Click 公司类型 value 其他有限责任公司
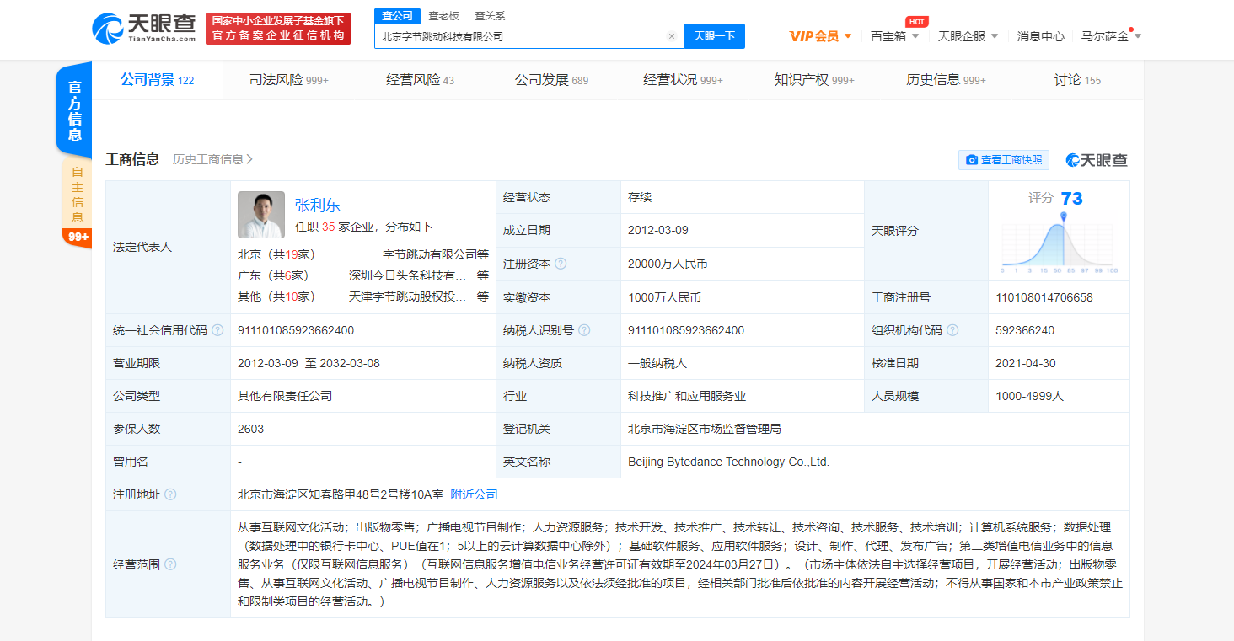 click(x=285, y=396)
